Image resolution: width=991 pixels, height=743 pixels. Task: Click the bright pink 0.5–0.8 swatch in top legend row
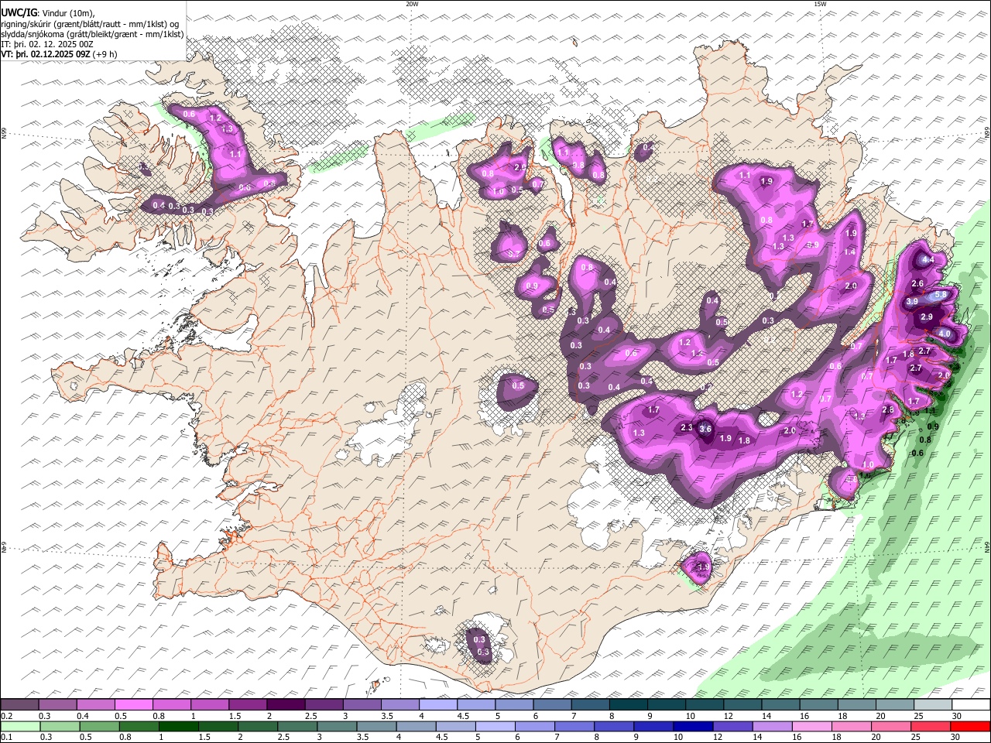coord(133,705)
